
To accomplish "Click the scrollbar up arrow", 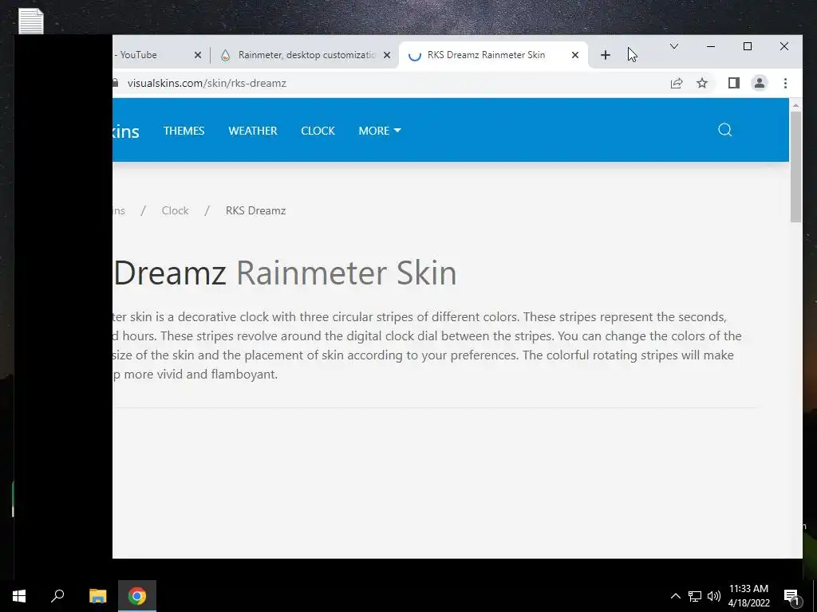I will pyautogui.click(x=795, y=106).
